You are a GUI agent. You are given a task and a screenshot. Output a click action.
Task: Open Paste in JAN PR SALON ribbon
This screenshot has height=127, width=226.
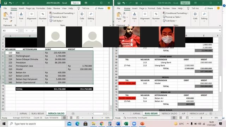coord(6,17)
